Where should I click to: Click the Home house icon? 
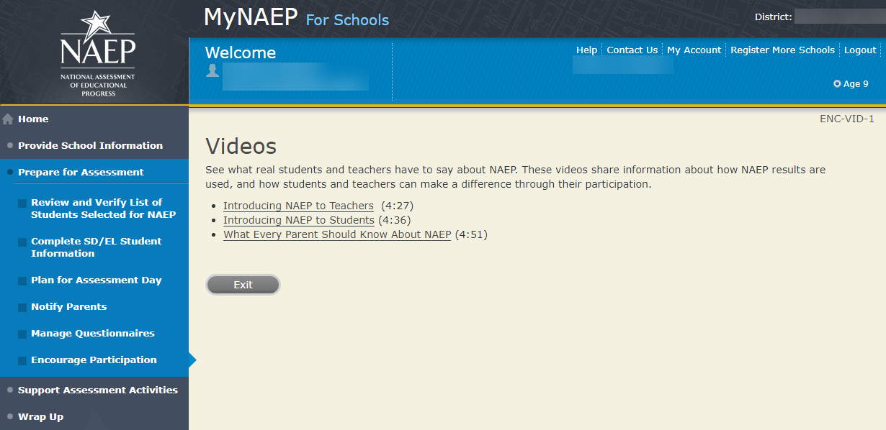(x=8, y=119)
